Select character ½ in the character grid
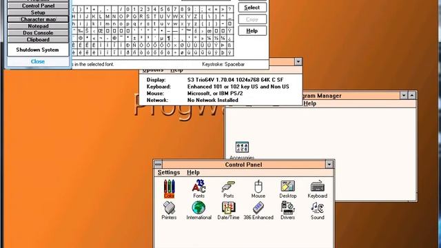The height and width of the screenshot is (248, 441). (x=216, y=38)
